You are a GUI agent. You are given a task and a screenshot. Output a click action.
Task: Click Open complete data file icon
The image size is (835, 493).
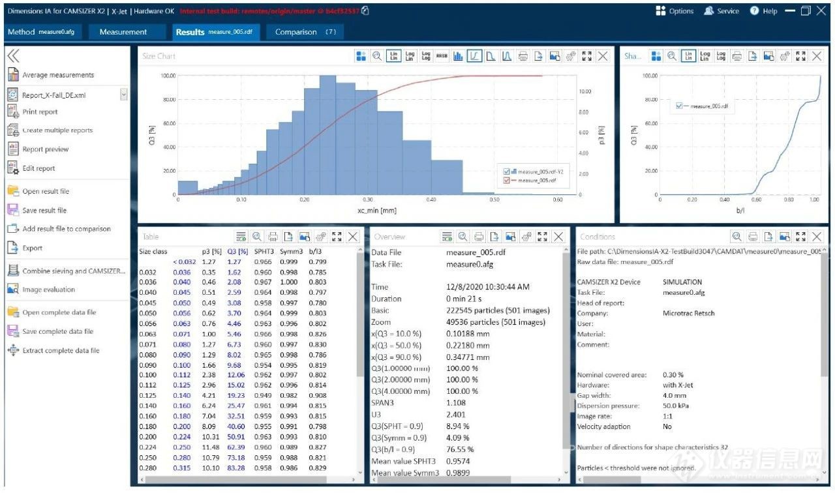pos(13,312)
